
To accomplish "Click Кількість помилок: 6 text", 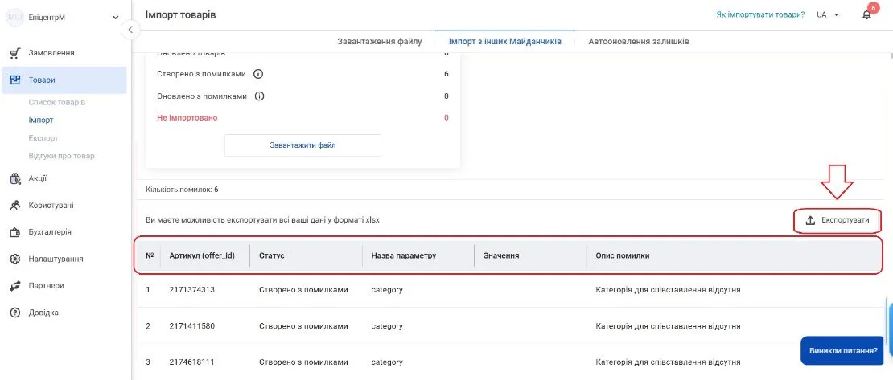I will pyautogui.click(x=182, y=190).
